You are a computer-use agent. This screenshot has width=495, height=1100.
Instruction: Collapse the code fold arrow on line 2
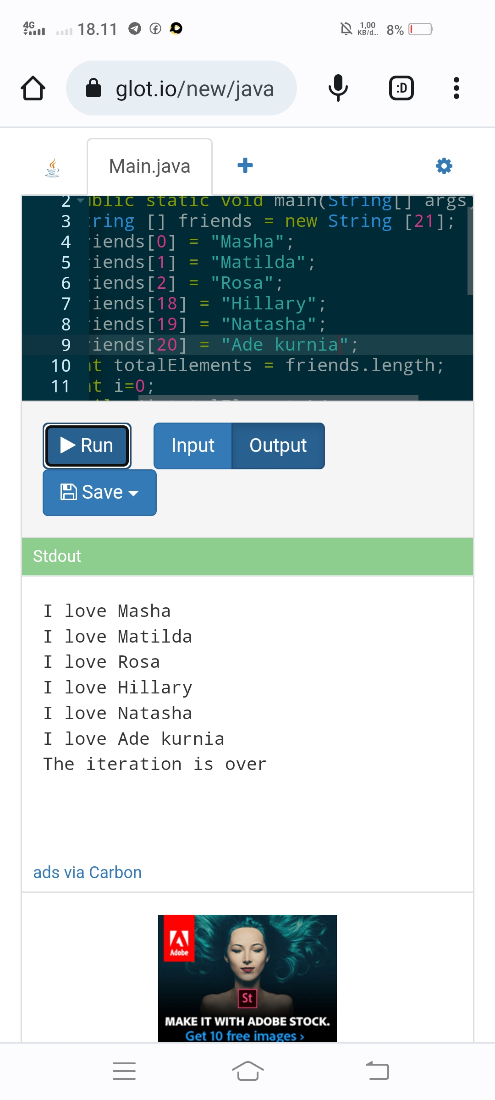point(81,201)
